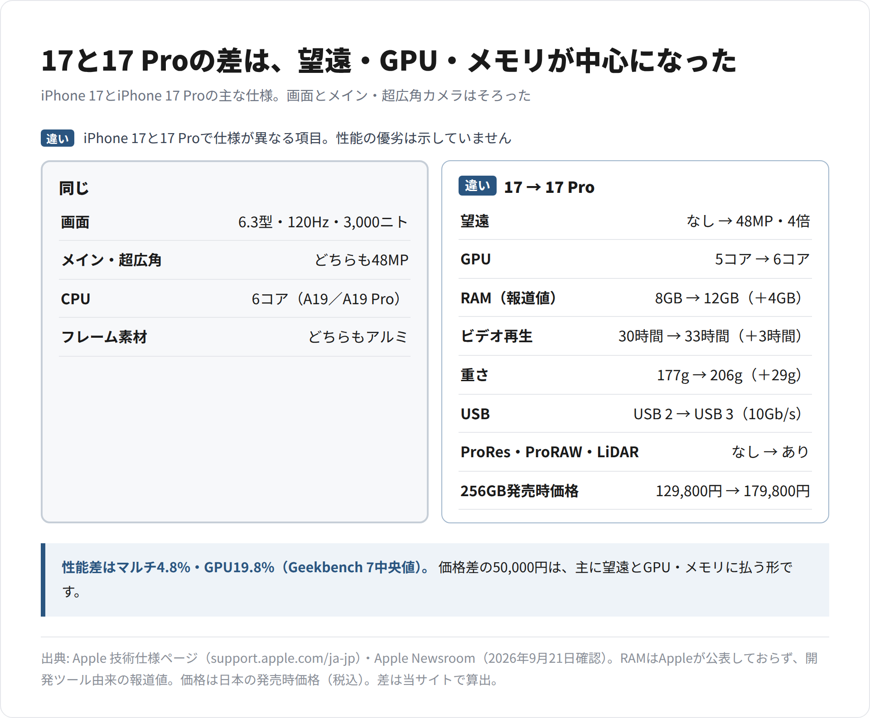Click the '17 → 17 Pro' card heading
870x718 pixels.
point(549,187)
